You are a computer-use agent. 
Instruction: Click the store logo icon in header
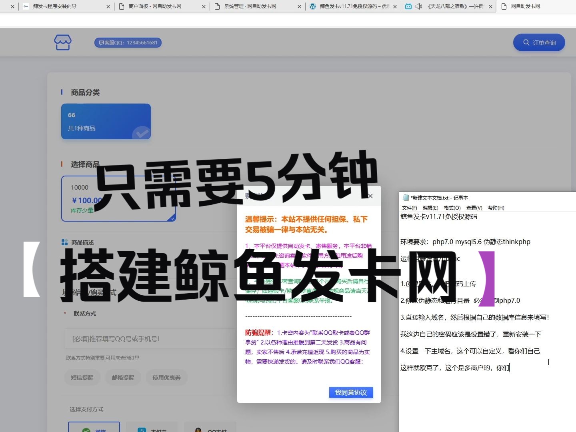[63, 42]
